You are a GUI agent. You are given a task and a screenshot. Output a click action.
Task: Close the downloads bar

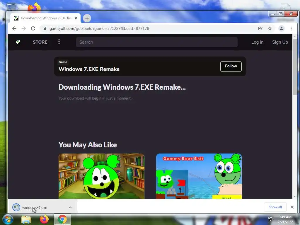pyautogui.click(x=292, y=207)
